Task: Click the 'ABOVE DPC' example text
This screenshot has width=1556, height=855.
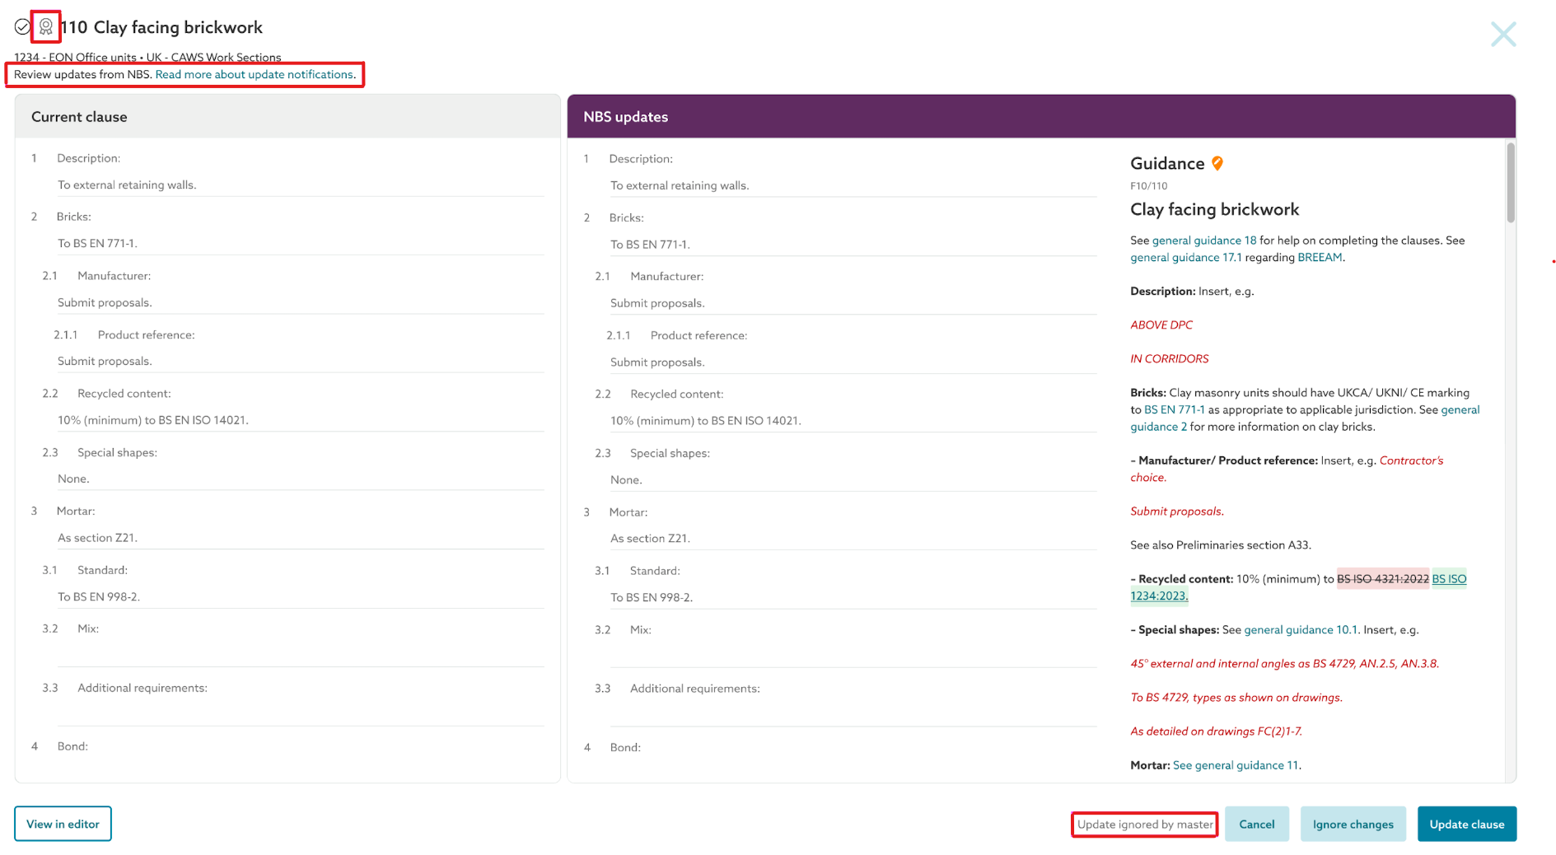Action: pos(1161,325)
